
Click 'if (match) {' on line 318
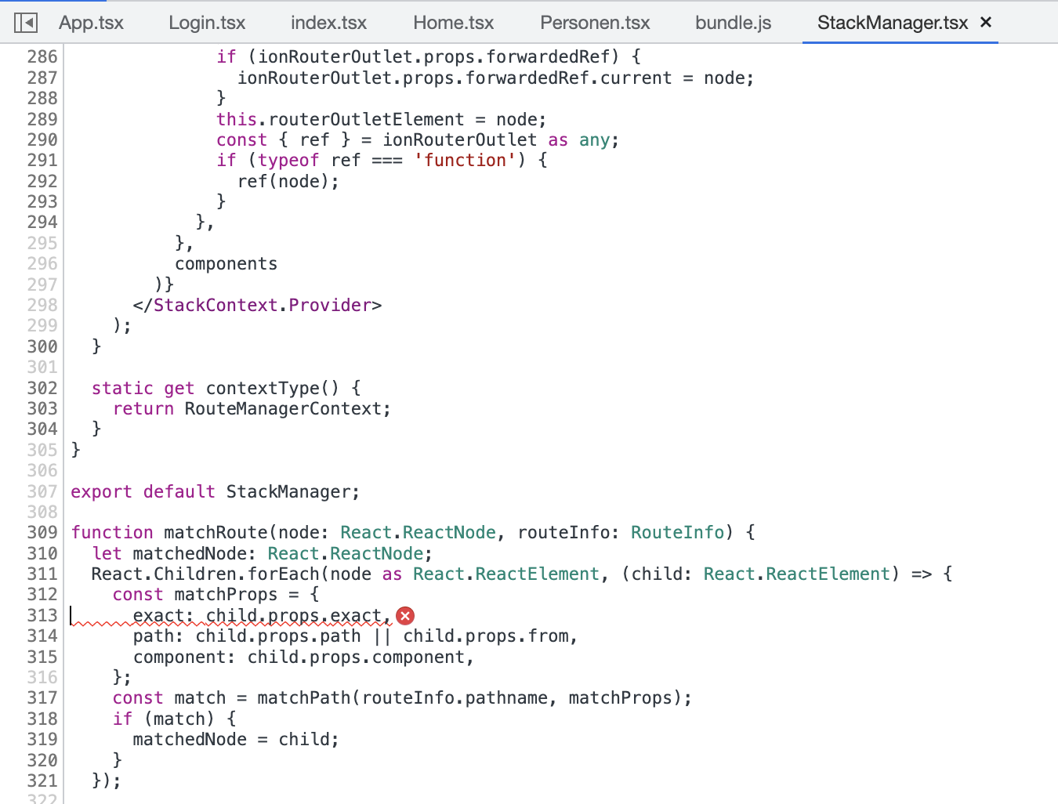point(174,719)
